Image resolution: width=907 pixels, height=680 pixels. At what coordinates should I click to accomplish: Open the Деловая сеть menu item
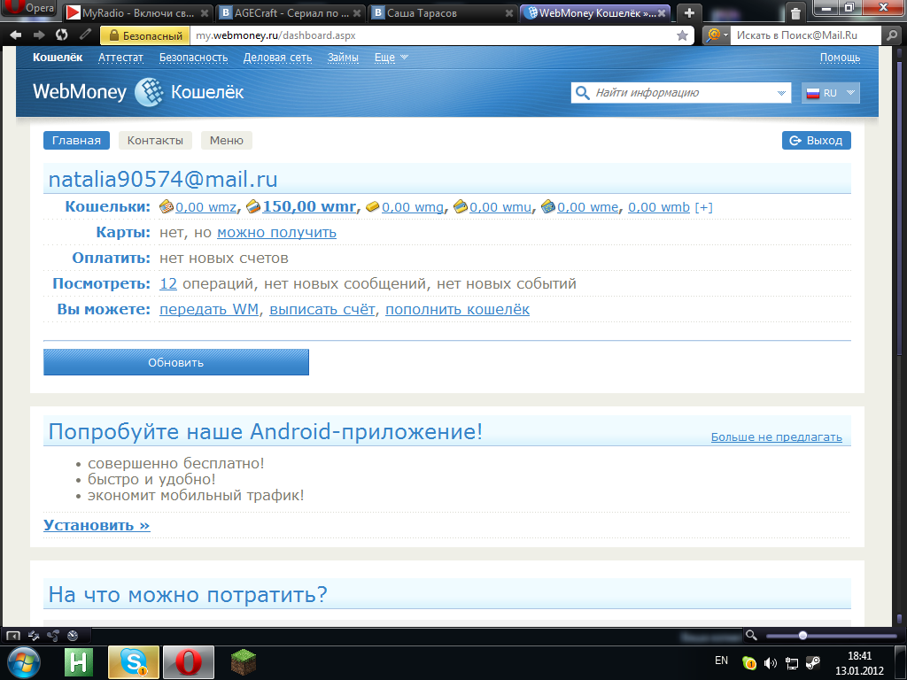click(x=277, y=58)
